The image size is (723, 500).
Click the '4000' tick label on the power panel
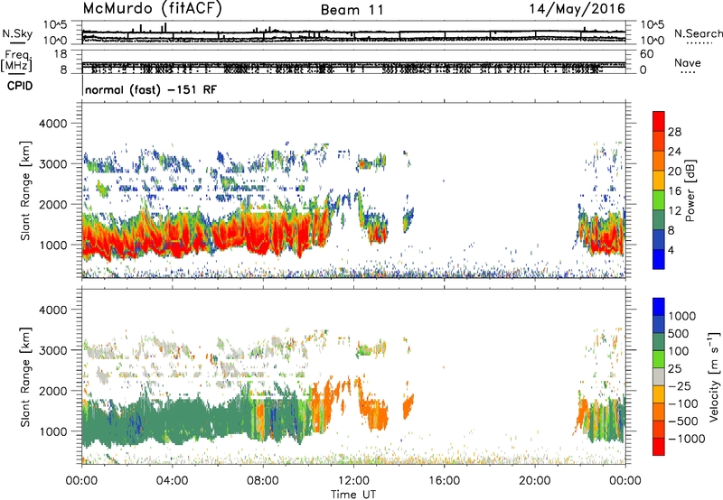point(52,124)
